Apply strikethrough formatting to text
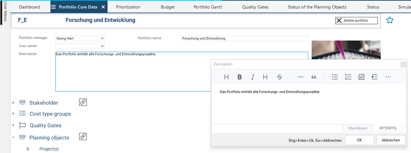The width and height of the screenshot is (411, 153). point(279,77)
